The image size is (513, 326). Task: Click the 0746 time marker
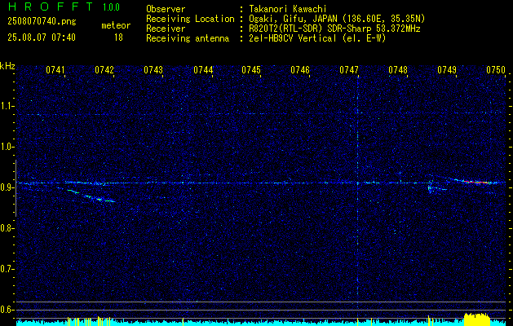point(300,70)
